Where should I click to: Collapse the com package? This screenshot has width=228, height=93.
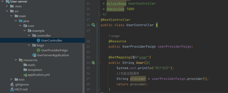coord(20,26)
